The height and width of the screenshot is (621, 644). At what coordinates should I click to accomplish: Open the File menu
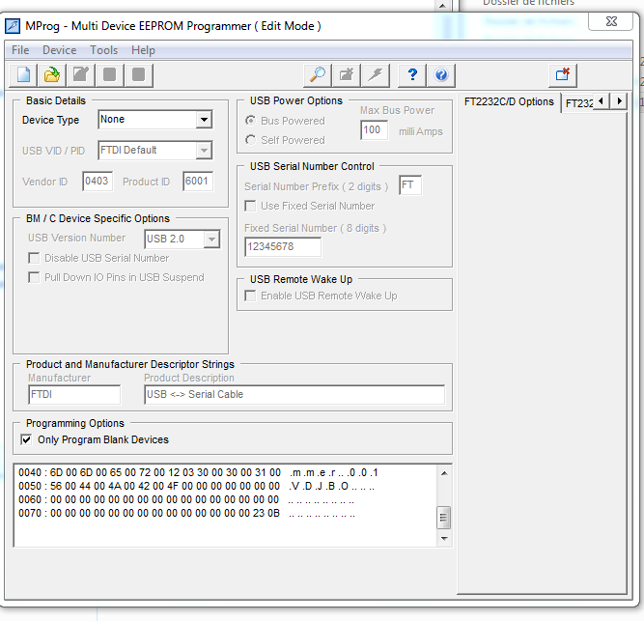click(x=20, y=50)
